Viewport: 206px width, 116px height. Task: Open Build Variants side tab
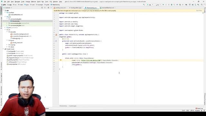tap(1, 91)
